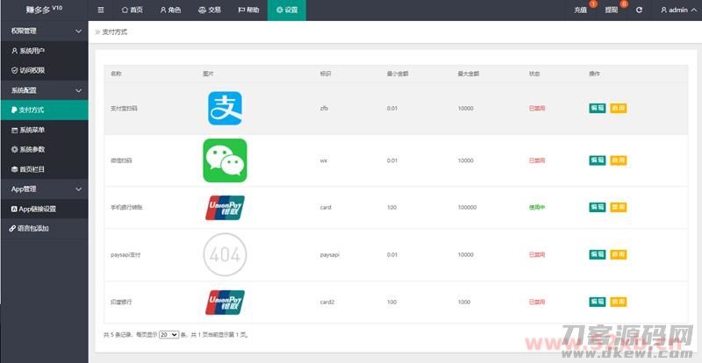Click the Alipay logo image
Viewport: 702px width, 363px height.
click(225, 109)
